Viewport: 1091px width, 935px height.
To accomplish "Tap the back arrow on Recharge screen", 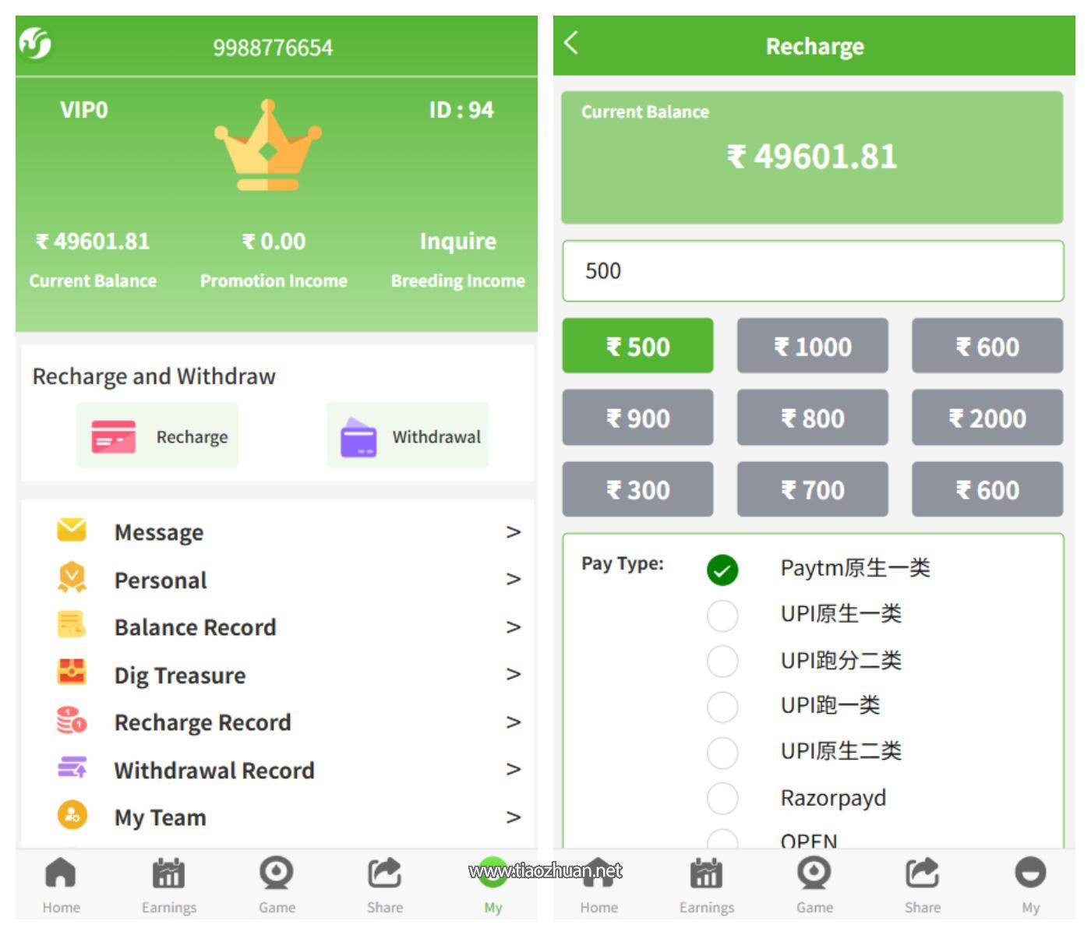I will click(x=571, y=43).
